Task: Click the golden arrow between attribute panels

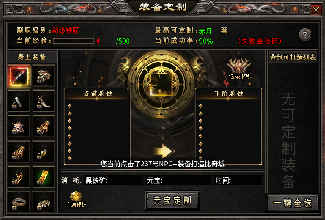Action: point(164,151)
